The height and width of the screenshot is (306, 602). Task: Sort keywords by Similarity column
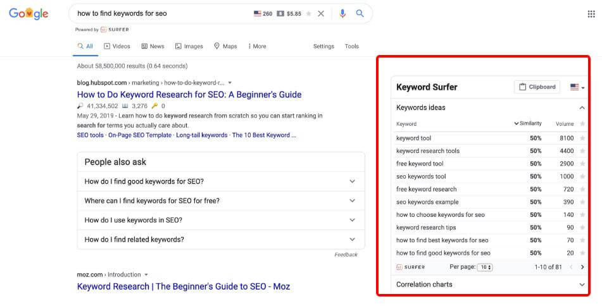[528, 123]
